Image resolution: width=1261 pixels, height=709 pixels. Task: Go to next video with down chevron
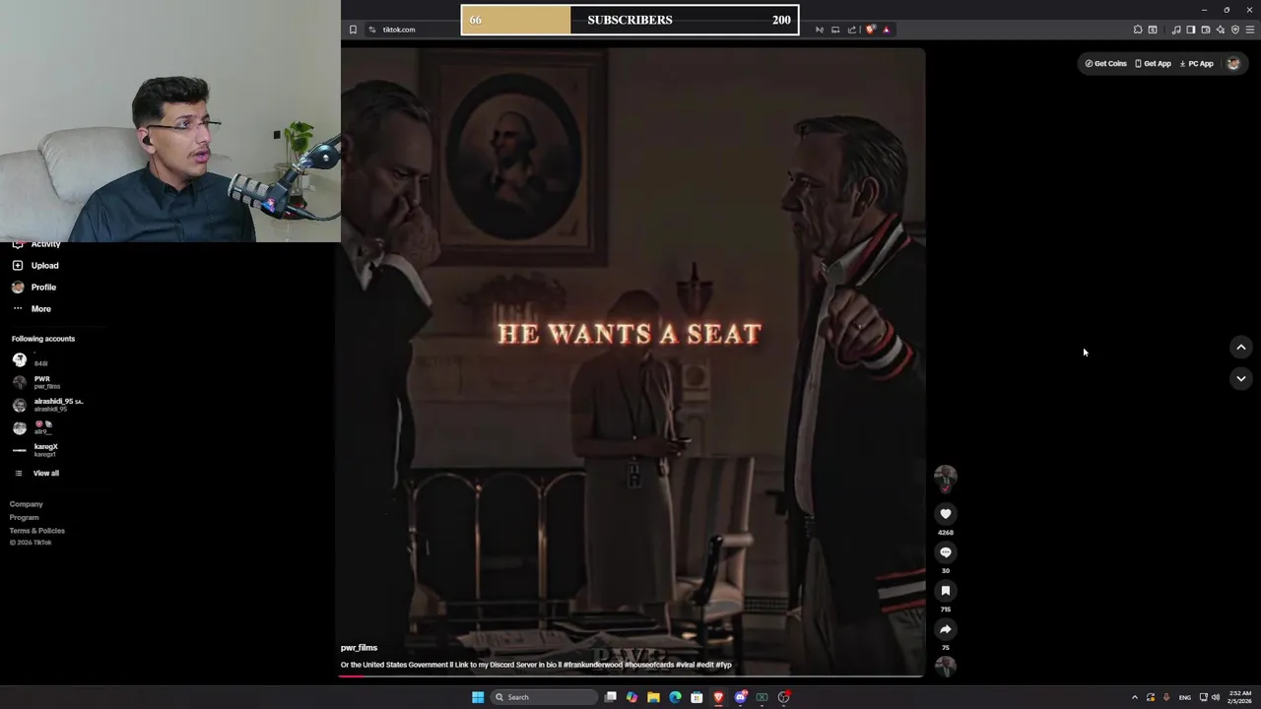[1241, 378]
